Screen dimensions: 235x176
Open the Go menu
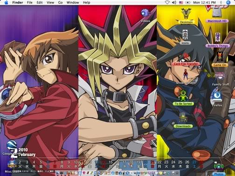[x=60, y=2]
